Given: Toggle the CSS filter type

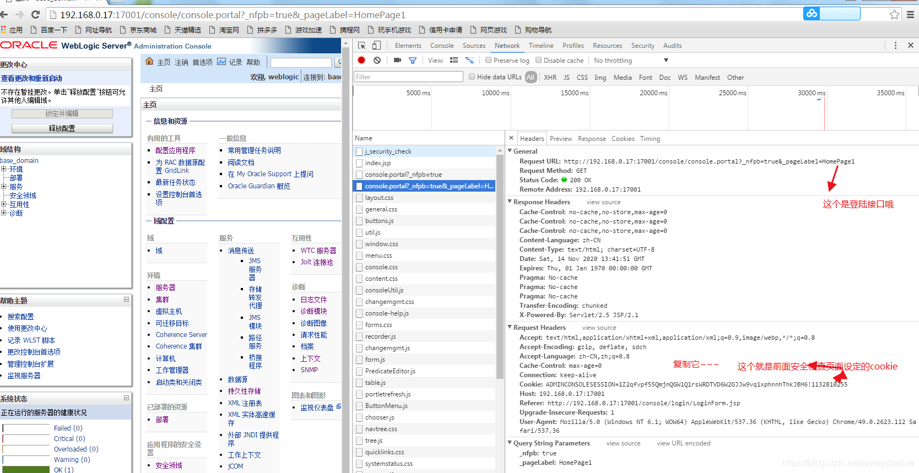Looking at the screenshot, I should [x=582, y=78].
